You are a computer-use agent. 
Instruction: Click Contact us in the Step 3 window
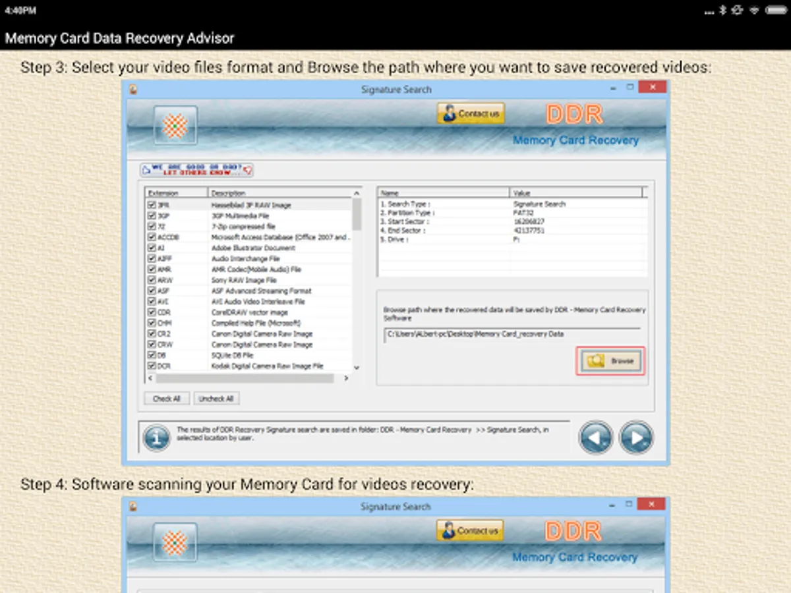point(471,113)
